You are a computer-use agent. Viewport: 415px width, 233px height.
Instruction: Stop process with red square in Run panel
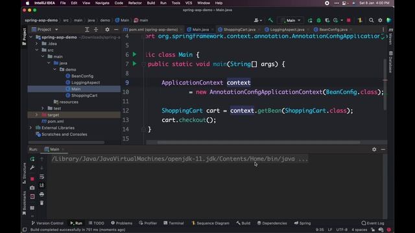pyautogui.click(x=32, y=179)
